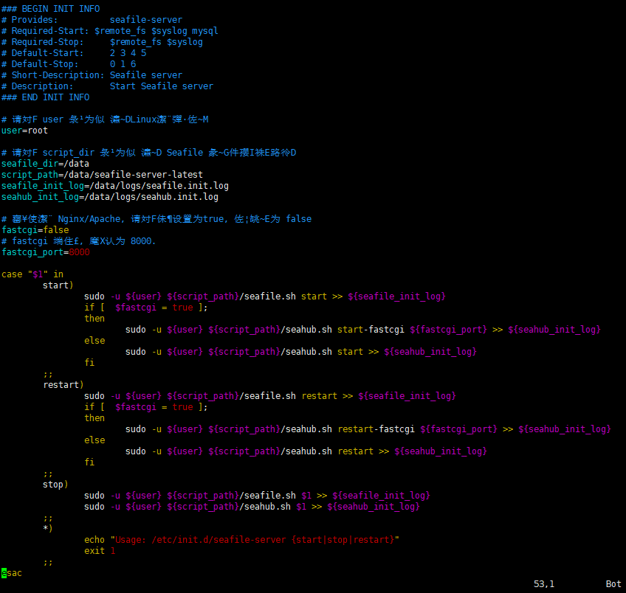Image resolution: width=626 pixels, height=593 pixels.
Task: Click the 'seafile.sh restart' sudo command line
Action: [x=270, y=396]
